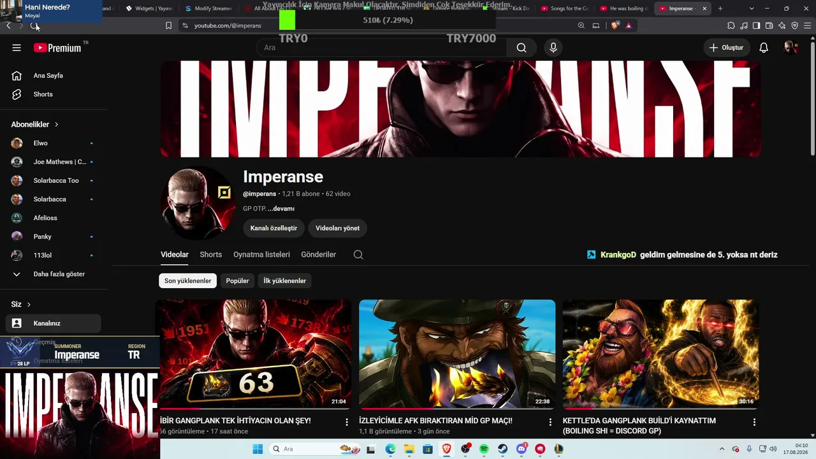Open 113lol subscription channel
The width and height of the screenshot is (816, 459).
[x=54, y=255]
